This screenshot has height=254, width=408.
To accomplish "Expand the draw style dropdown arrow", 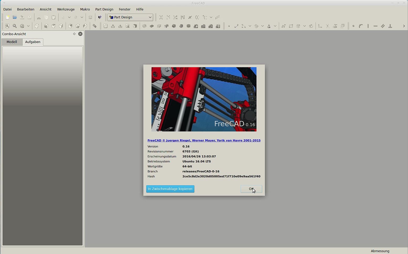I will (28, 26).
